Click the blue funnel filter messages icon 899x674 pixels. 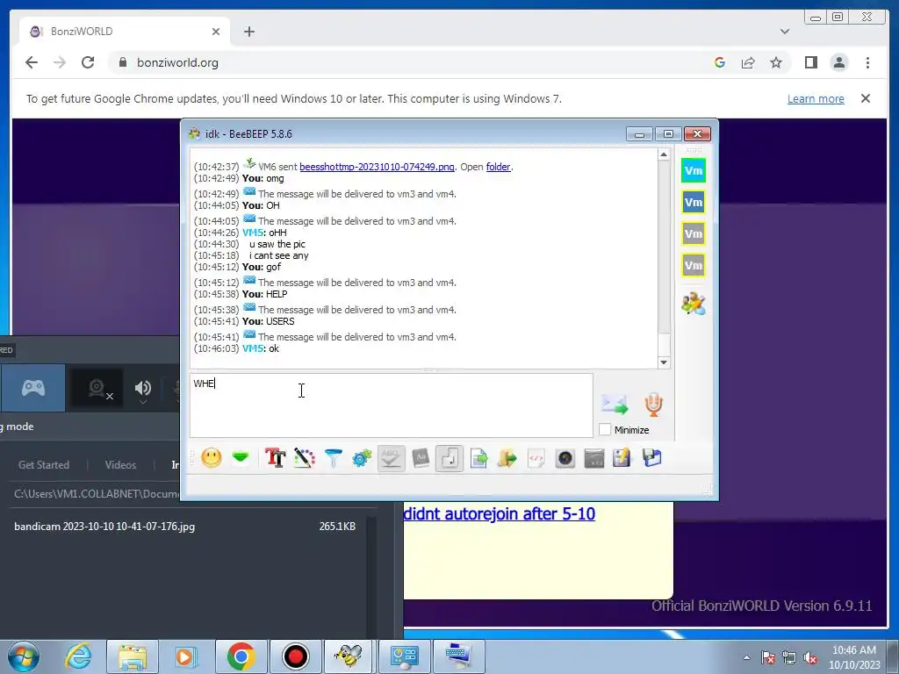point(333,458)
